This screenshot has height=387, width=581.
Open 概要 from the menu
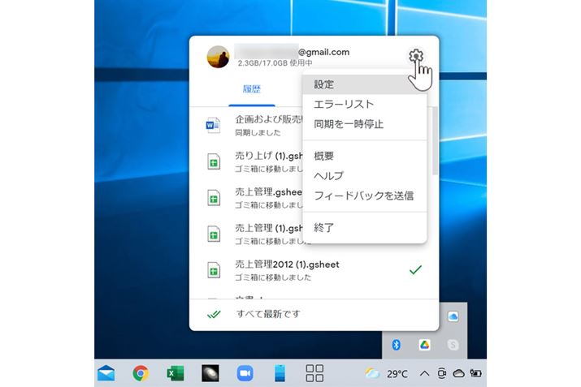tap(324, 156)
